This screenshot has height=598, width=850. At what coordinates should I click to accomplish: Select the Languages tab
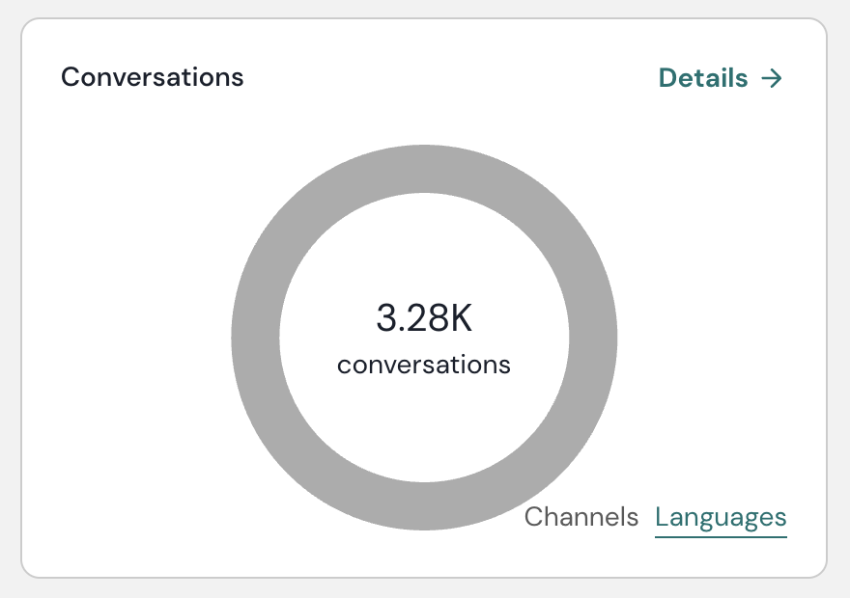tap(721, 517)
